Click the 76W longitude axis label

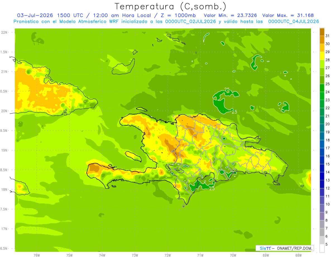(x=37, y=255)
